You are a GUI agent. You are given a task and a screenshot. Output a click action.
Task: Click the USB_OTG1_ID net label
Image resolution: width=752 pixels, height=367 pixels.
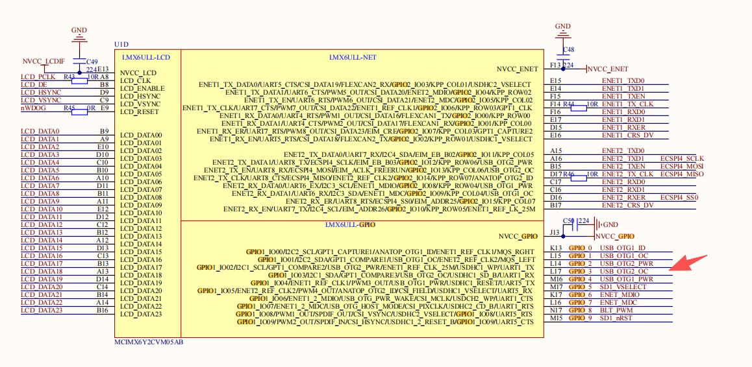click(x=623, y=248)
